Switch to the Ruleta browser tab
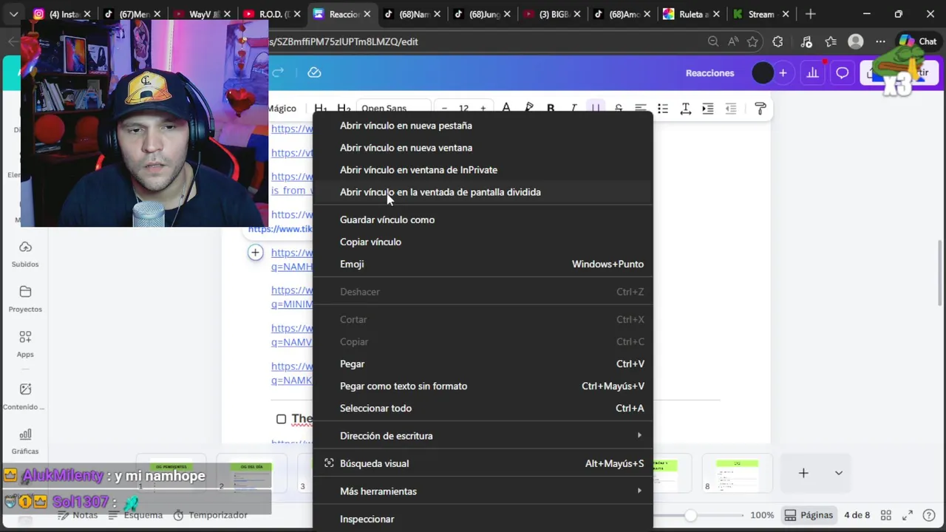Viewport: 946px width, 532px height. point(691,14)
